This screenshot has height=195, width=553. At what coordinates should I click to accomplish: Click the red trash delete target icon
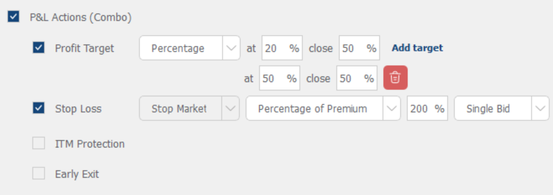click(395, 78)
